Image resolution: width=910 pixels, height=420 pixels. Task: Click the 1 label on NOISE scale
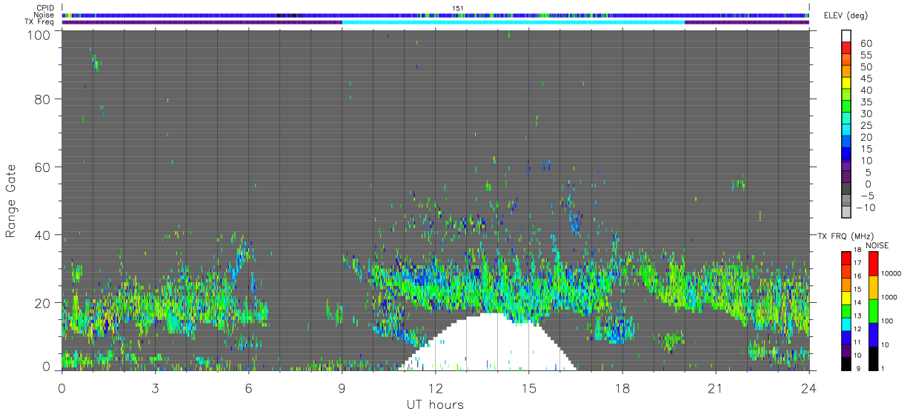883,368
